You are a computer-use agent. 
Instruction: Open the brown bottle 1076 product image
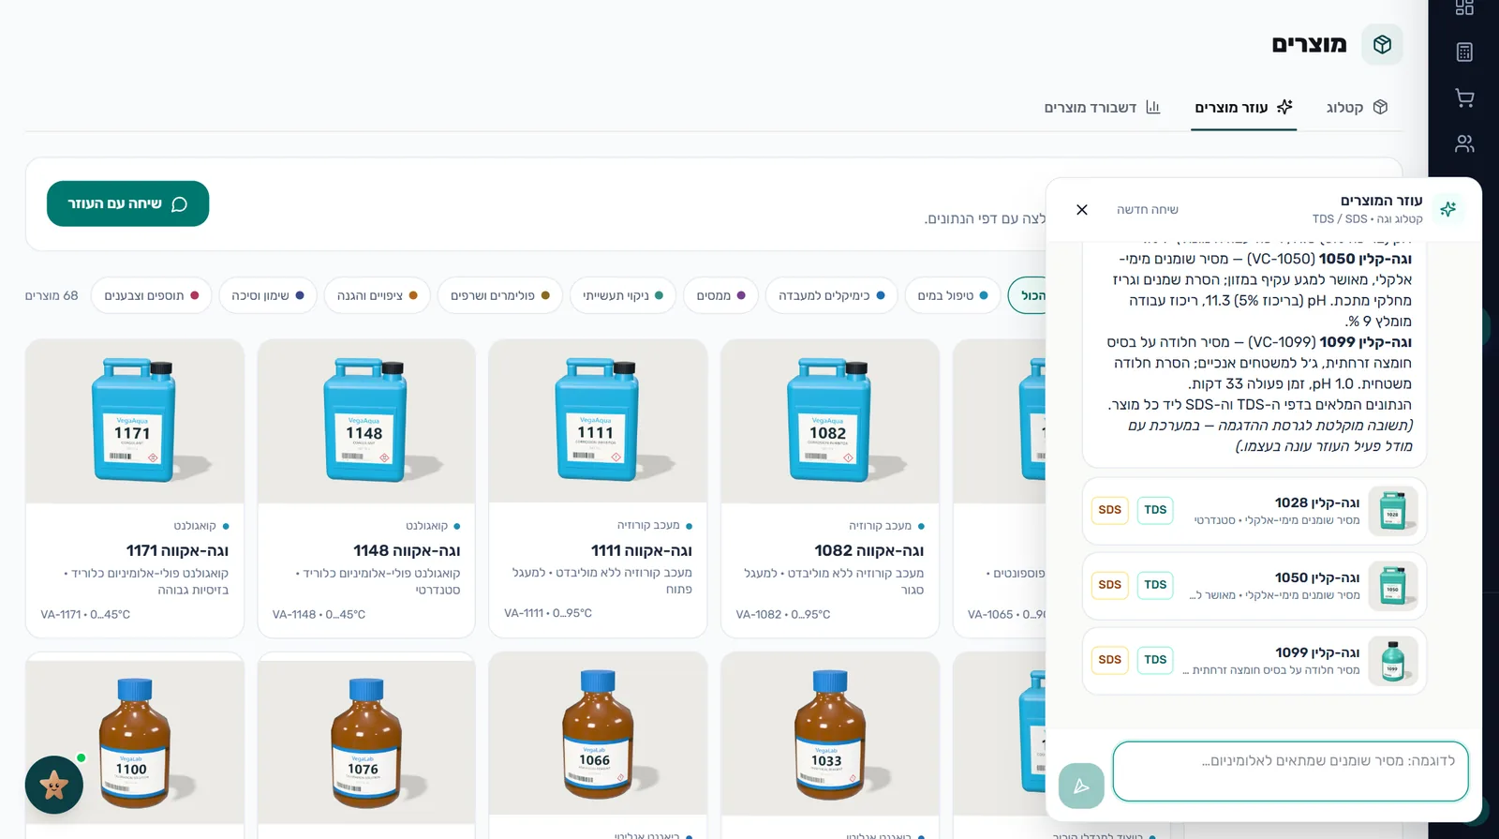[x=366, y=742]
